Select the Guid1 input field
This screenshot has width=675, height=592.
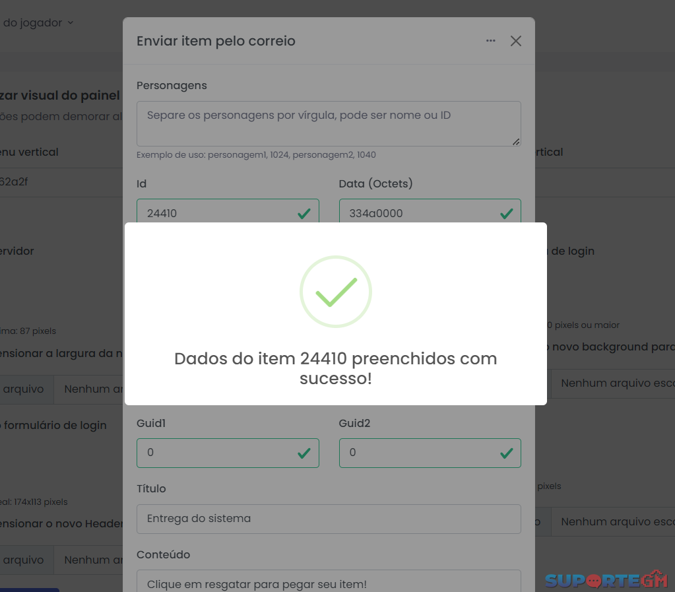tap(228, 453)
